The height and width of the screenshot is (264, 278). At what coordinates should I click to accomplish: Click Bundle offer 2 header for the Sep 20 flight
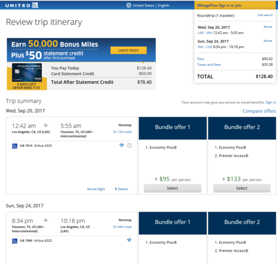[x=242, y=128]
